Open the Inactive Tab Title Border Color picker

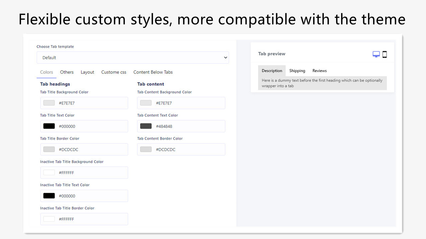pos(49,219)
